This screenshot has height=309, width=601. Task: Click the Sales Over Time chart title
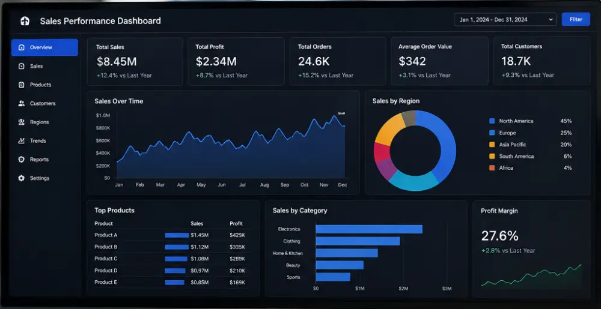119,101
